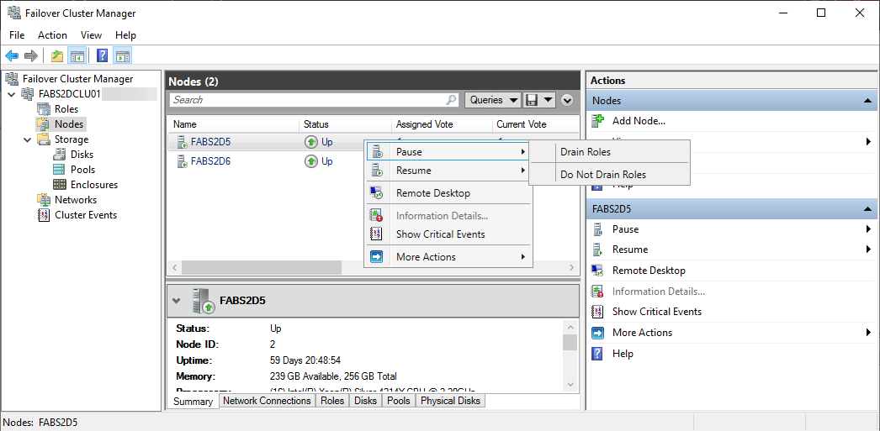
Task: Switch to the Pools tab
Action: 399,401
